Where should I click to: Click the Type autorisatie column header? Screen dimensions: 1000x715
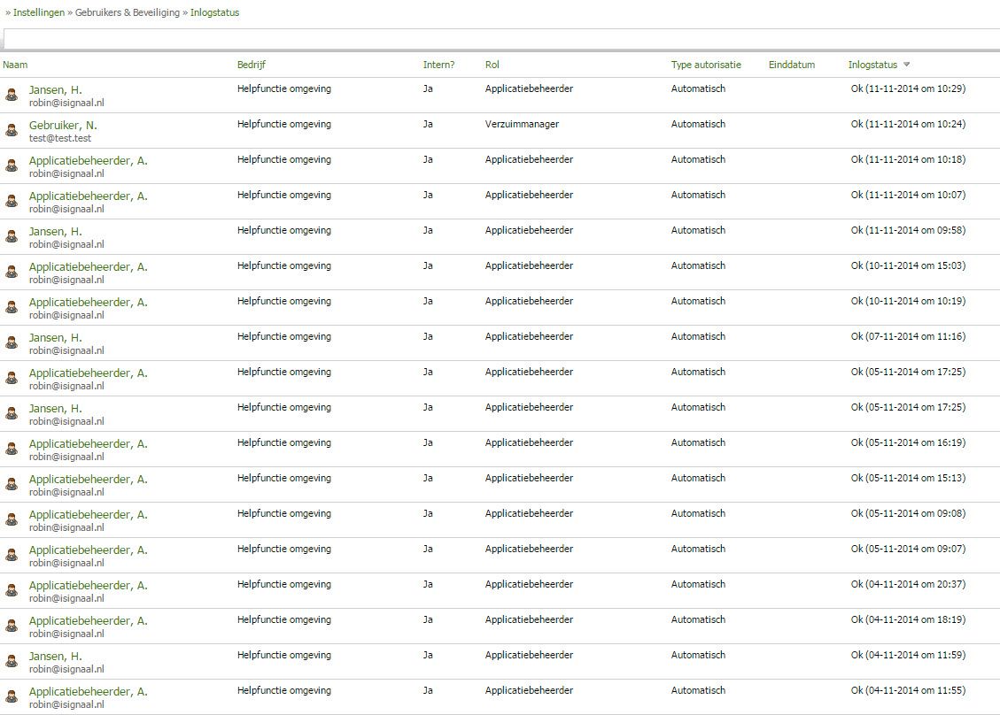pyautogui.click(x=706, y=65)
